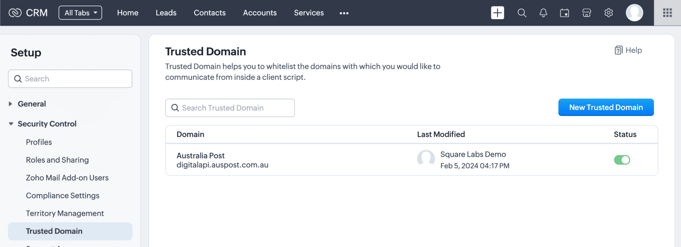Image resolution: width=681 pixels, height=247 pixels.
Task: Open the Leads tab
Action: pos(166,13)
